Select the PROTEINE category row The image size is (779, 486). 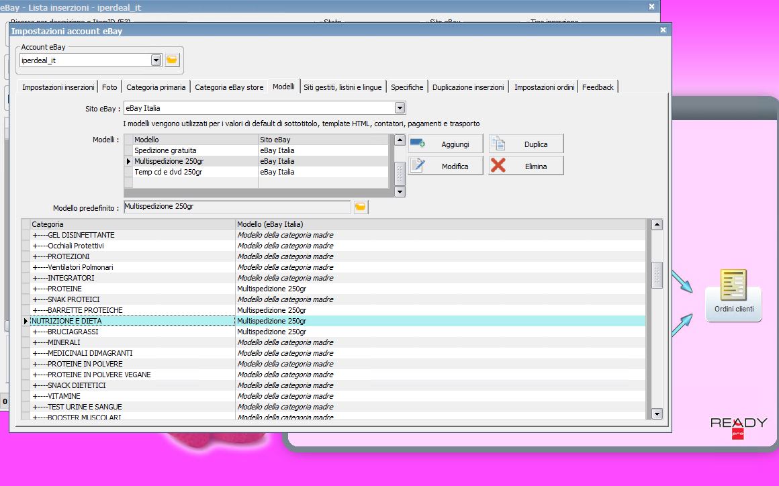pyautogui.click(x=333, y=289)
